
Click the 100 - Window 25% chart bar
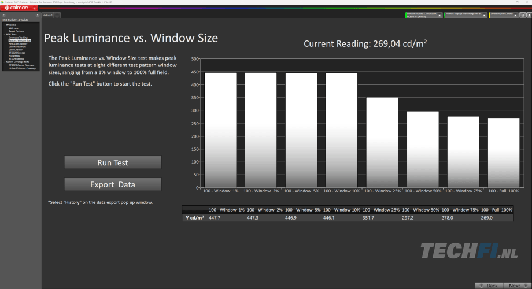tap(382, 144)
